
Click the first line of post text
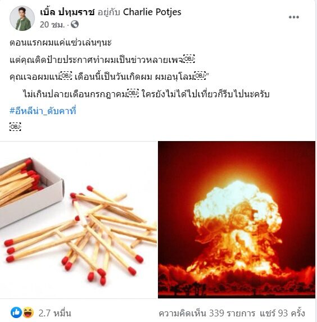click(x=61, y=43)
